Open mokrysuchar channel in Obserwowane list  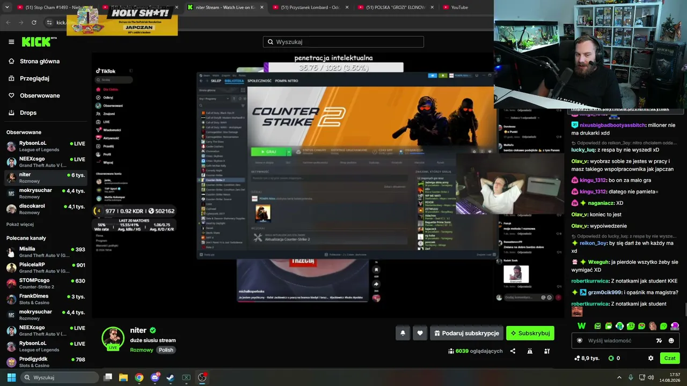46,194
